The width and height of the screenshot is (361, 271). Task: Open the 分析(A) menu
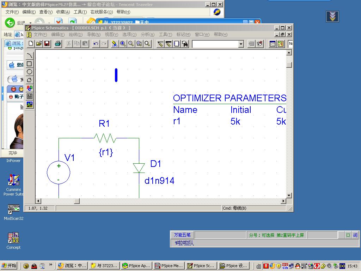pos(148,35)
